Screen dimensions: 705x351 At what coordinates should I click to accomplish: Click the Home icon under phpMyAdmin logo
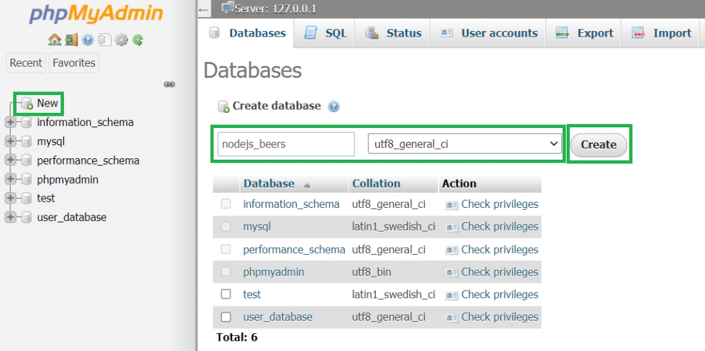[x=54, y=41]
